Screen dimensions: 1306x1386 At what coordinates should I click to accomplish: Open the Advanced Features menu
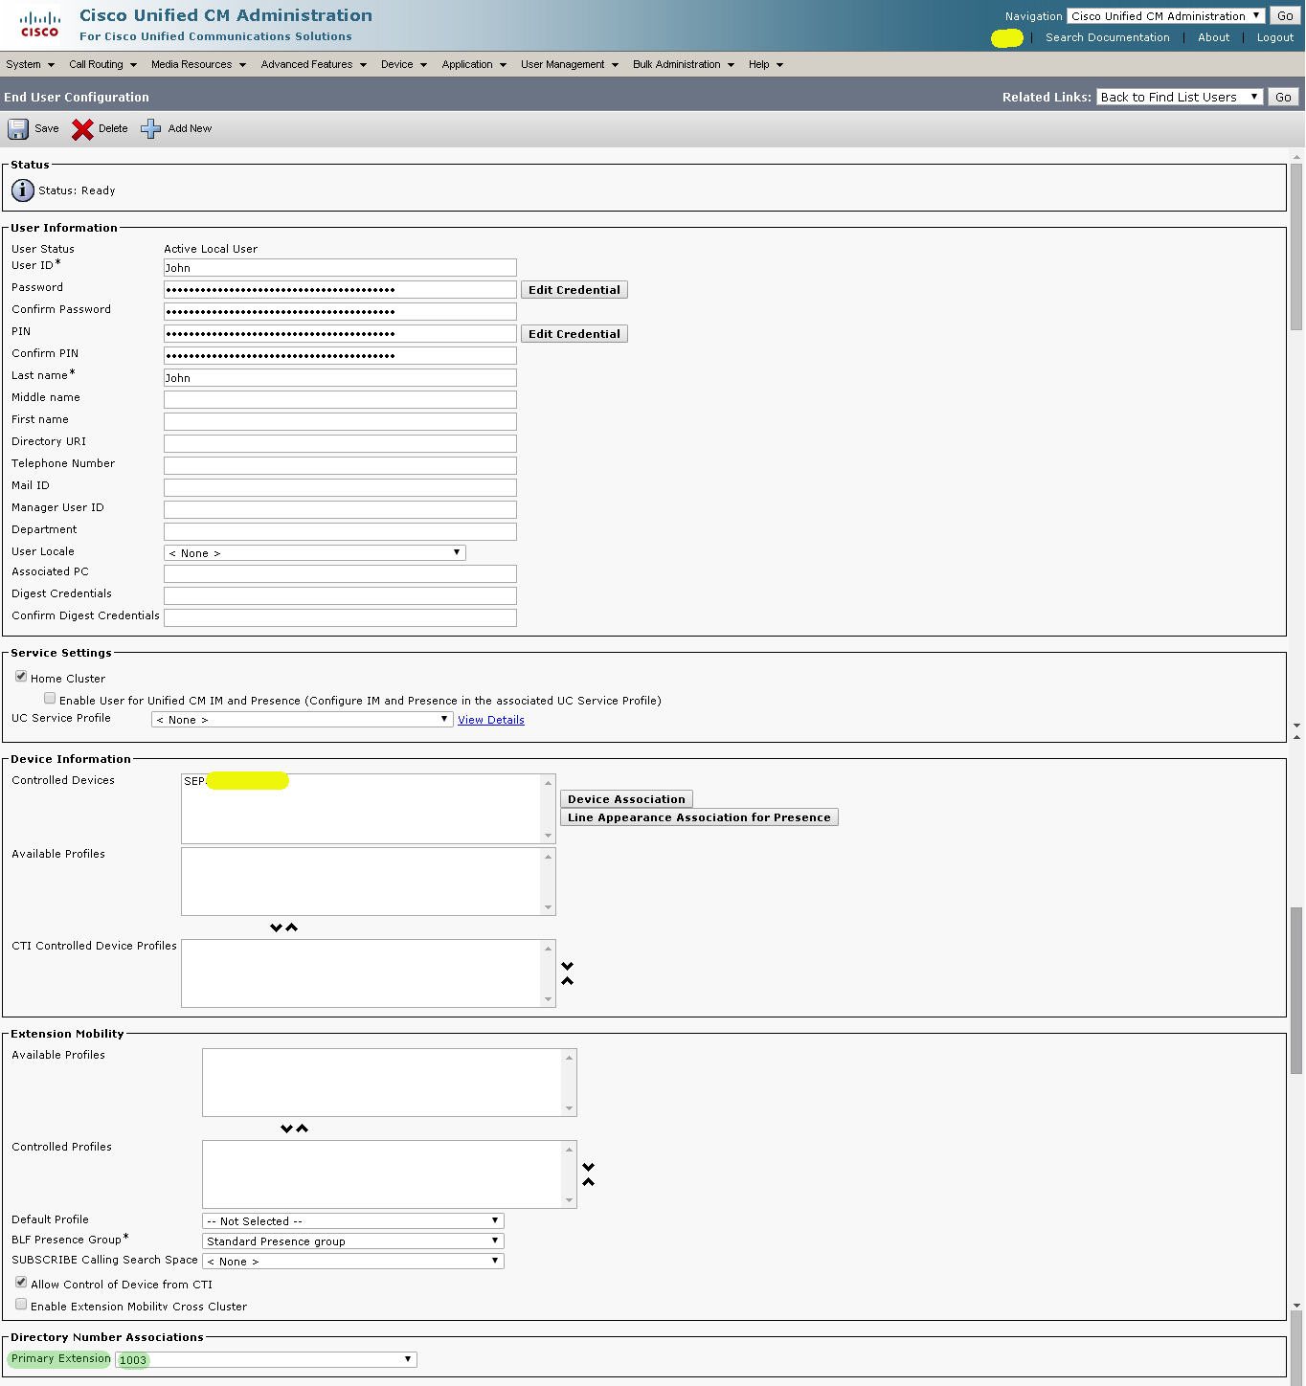pyautogui.click(x=313, y=64)
